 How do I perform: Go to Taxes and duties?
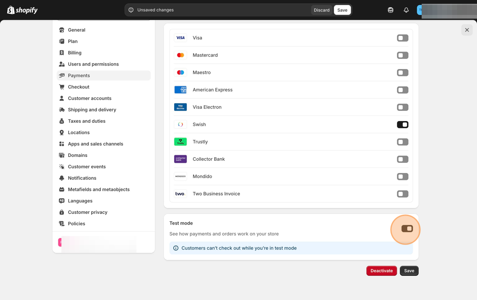[104, 121]
